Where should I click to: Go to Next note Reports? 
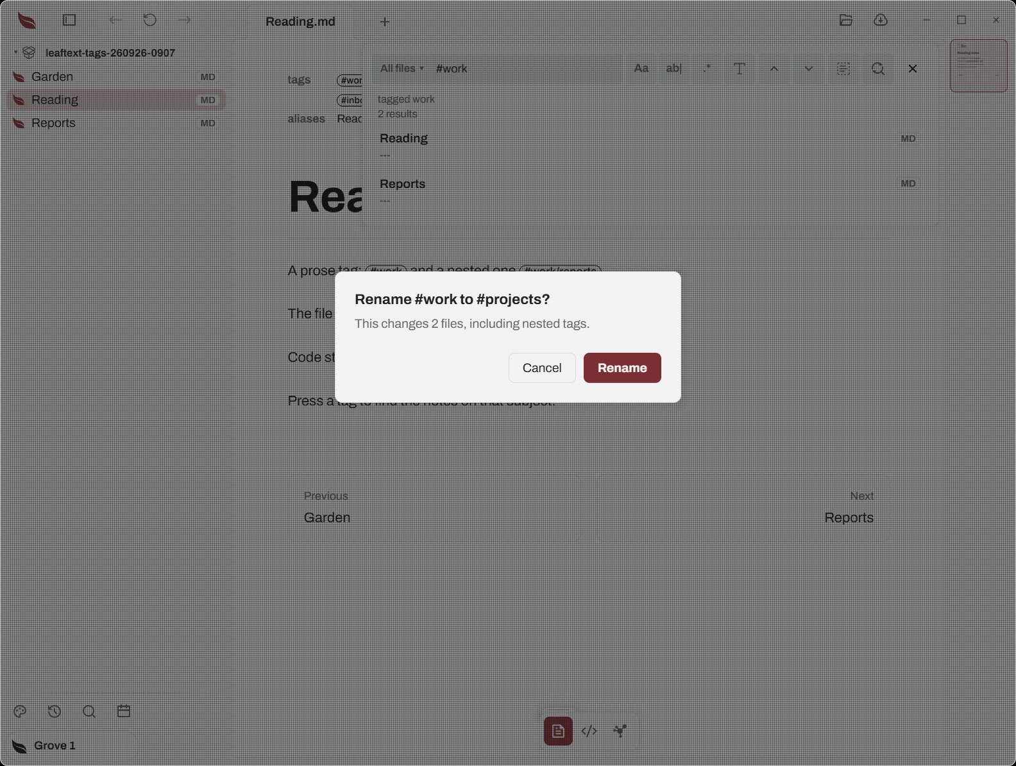point(743,507)
